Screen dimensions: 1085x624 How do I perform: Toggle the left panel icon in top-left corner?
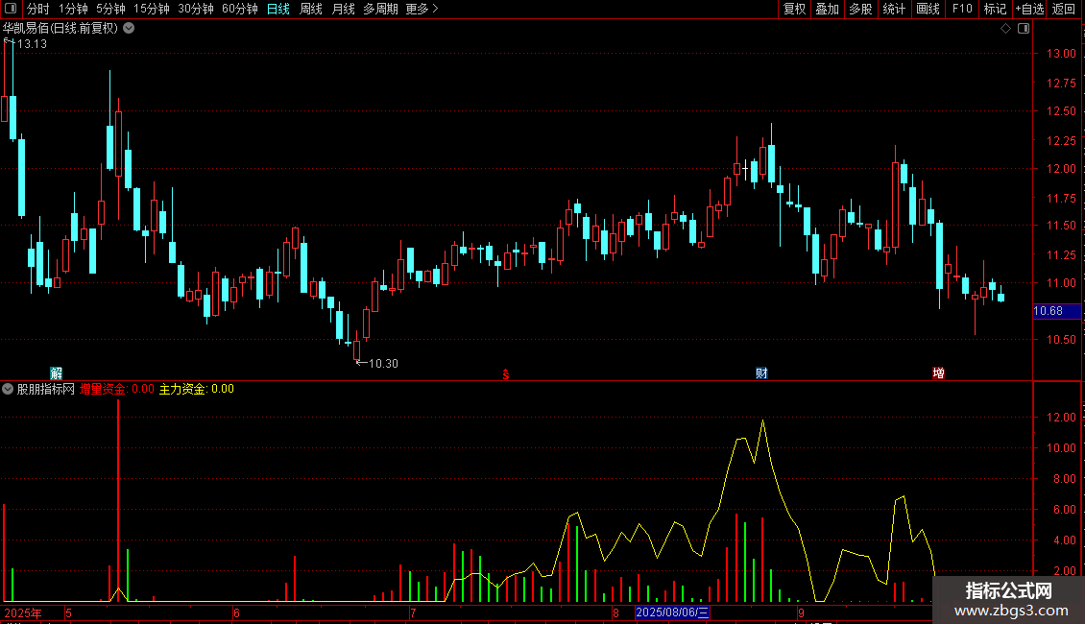click(11, 9)
